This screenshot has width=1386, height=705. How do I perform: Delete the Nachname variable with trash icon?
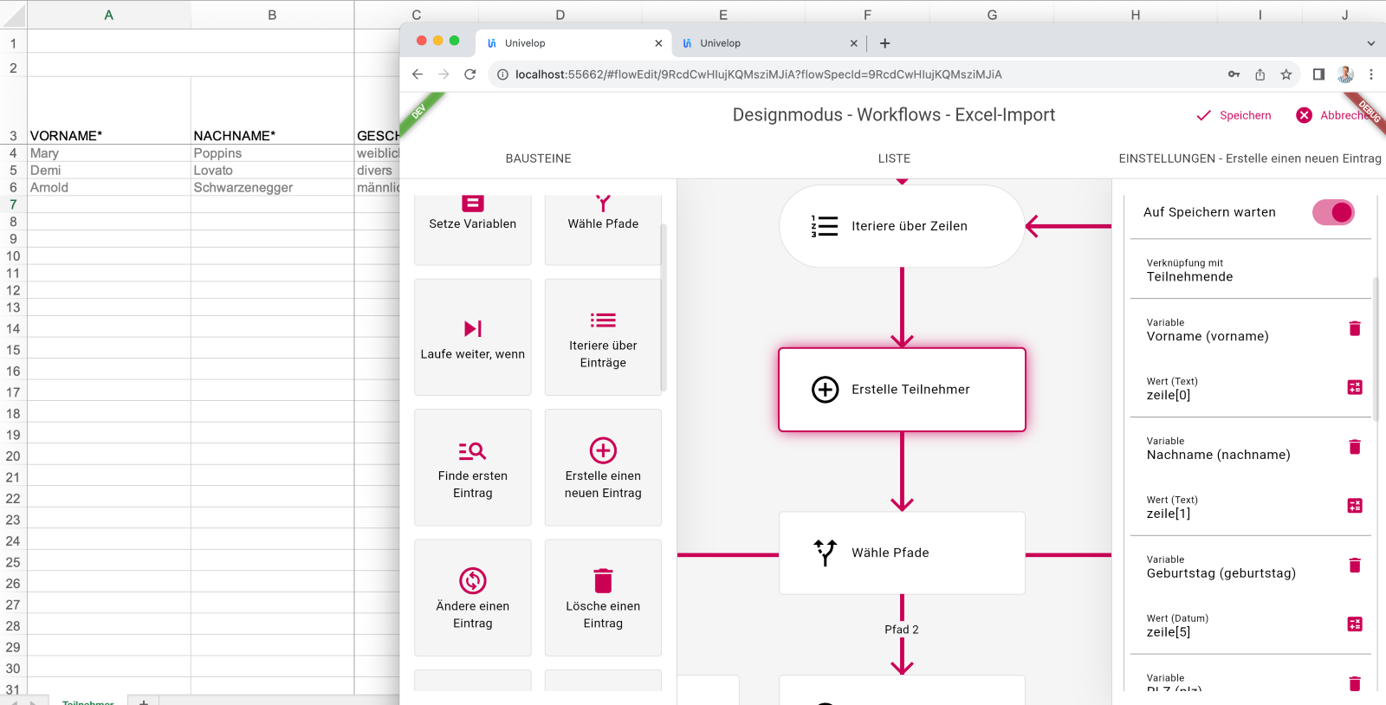click(1355, 447)
